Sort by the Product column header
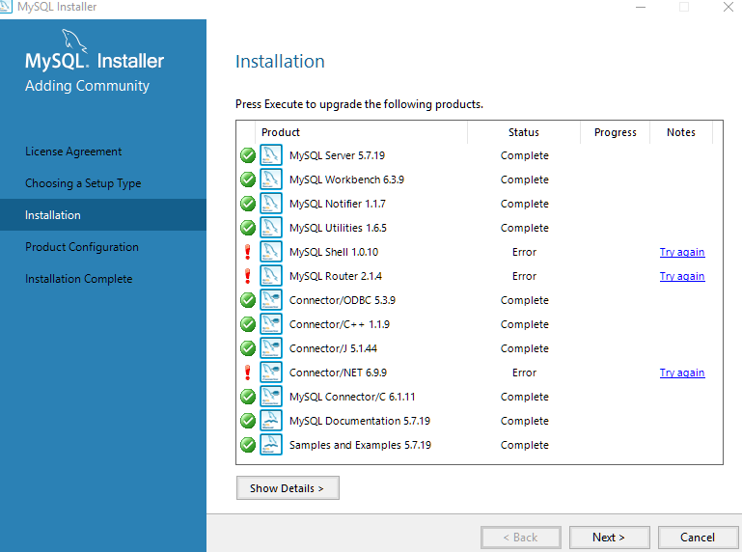The image size is (742, 552). pos(361,132)
